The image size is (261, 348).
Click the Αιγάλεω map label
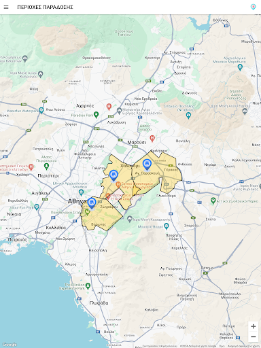pyautogui.click(x=41, y=193)
